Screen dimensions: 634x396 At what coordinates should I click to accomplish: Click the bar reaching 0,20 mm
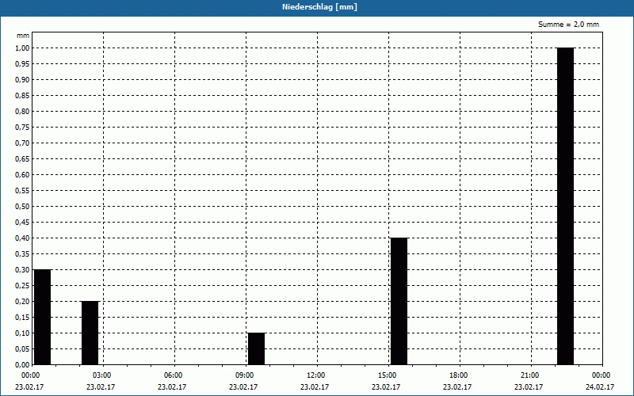pyautogui.click(x=90, y=333)
